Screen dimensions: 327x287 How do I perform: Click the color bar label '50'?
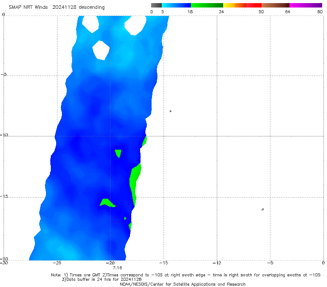coord(261,11)
